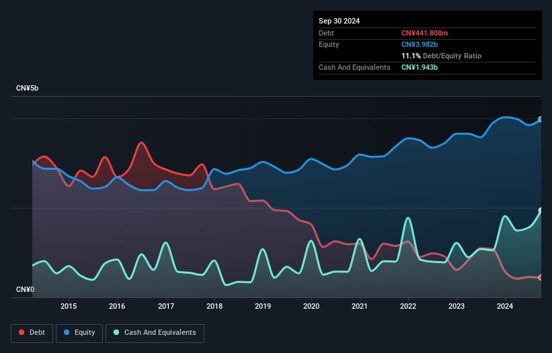
Task: Click the Sep 30 2024 tooltip date
Action: point(339,21)
